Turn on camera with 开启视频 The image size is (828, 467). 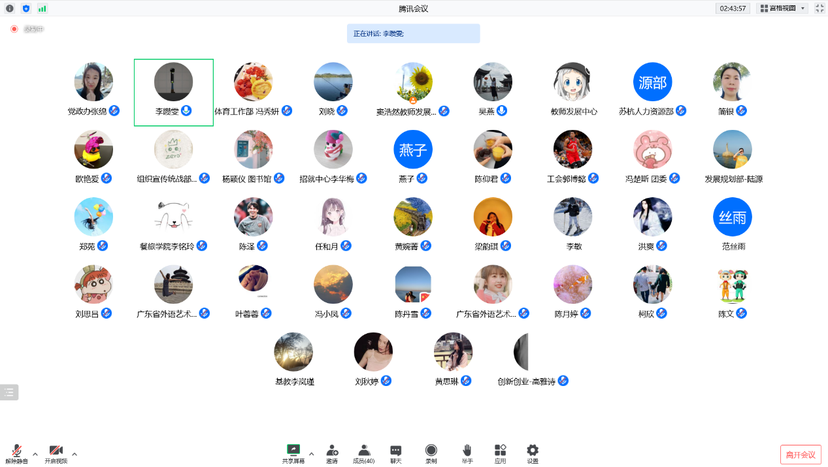coord(56,453)
